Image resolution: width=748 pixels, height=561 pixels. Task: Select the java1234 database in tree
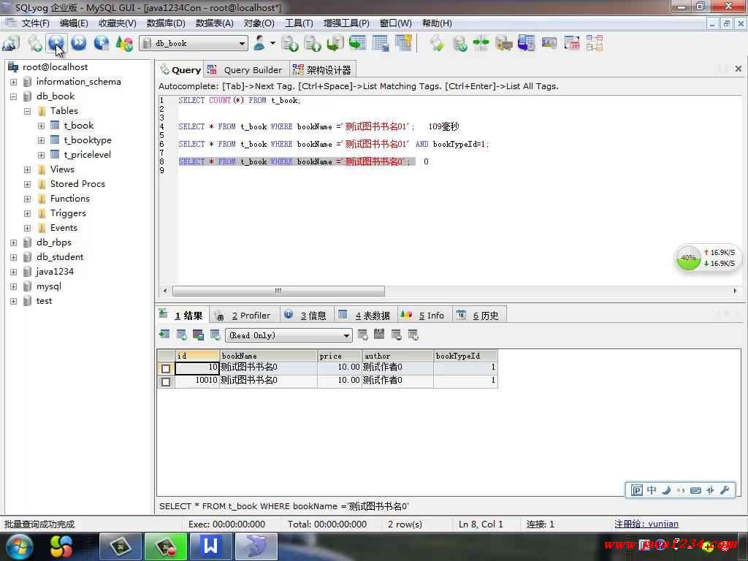coord(55,272)
